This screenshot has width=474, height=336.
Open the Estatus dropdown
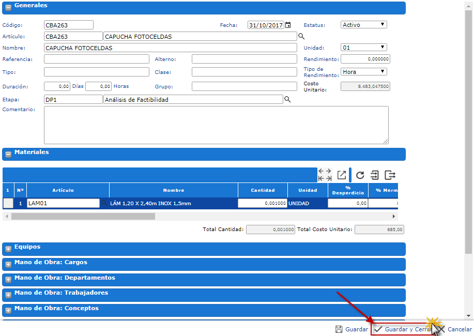[364, 25]
